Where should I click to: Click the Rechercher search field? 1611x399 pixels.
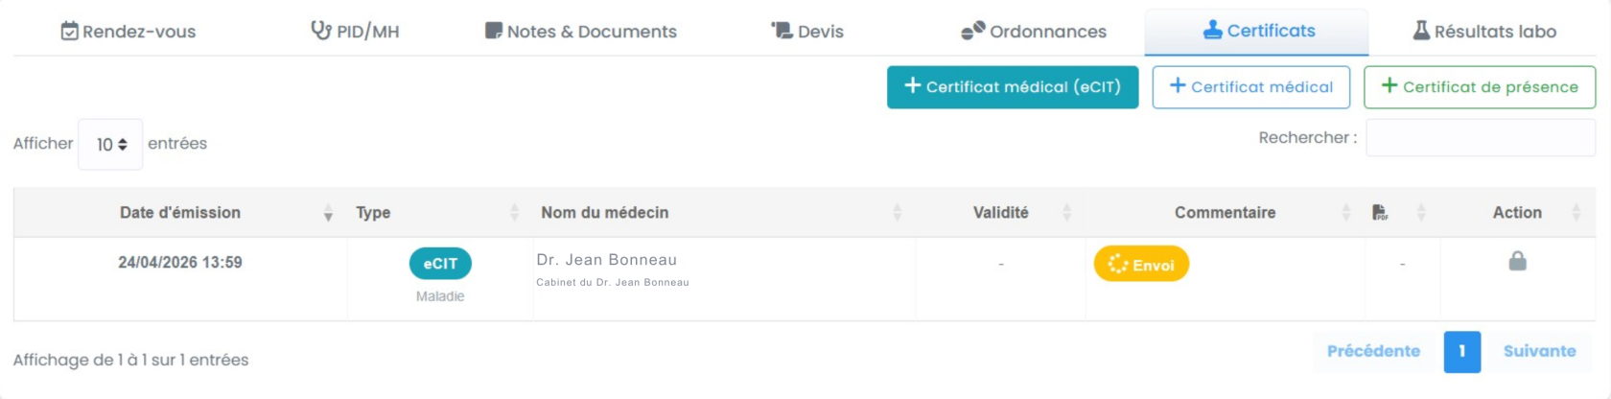click(x=1481, y=138)
